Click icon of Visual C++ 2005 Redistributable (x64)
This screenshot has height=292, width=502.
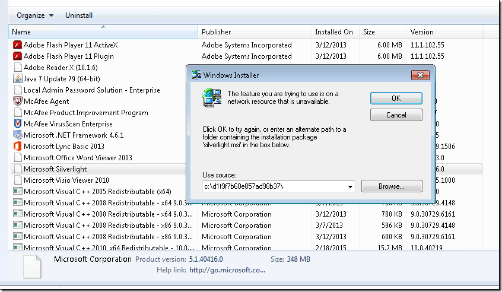click(18, 192)
